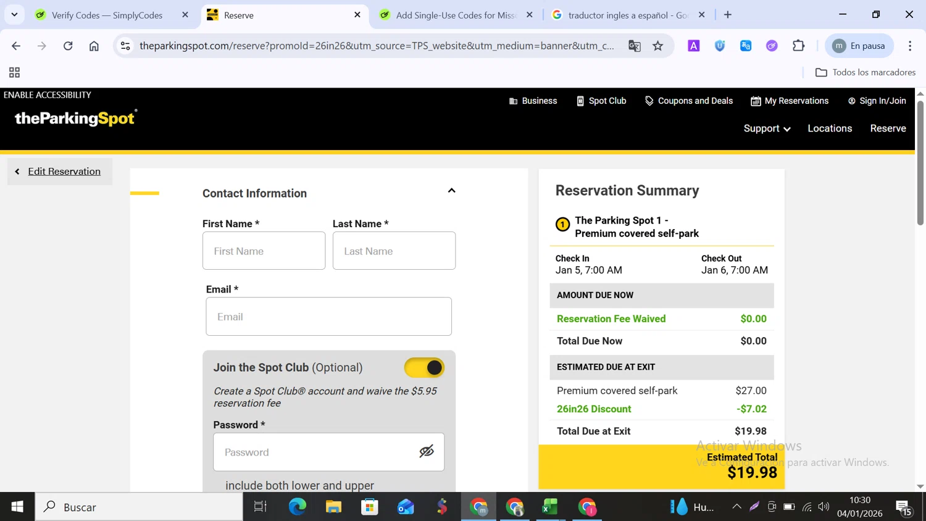Image resolution: width=926 pixels, height=521 pixels.
Task: Close the Verify Codes tab
Action: [185, 15]
